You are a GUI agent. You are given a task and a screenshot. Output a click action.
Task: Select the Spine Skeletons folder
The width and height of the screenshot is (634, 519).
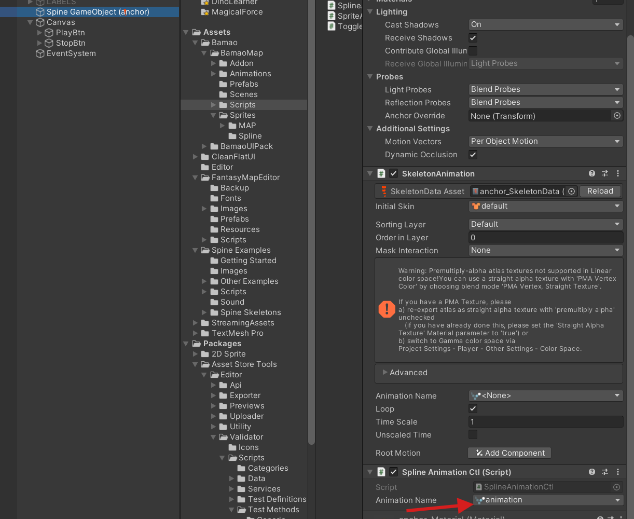[x=250, y=312]
